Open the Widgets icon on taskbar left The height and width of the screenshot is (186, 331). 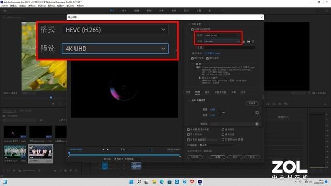pos(5,182)
